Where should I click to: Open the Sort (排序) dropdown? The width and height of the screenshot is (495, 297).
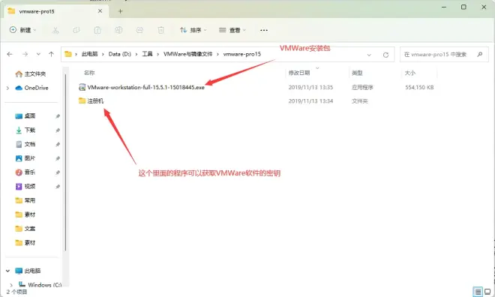click(193, 30)
